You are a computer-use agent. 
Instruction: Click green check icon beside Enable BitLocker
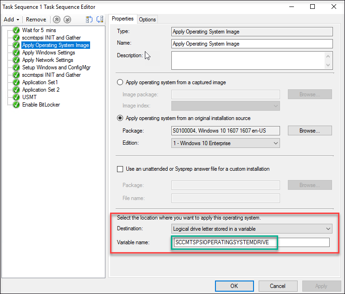coord(17,105)
